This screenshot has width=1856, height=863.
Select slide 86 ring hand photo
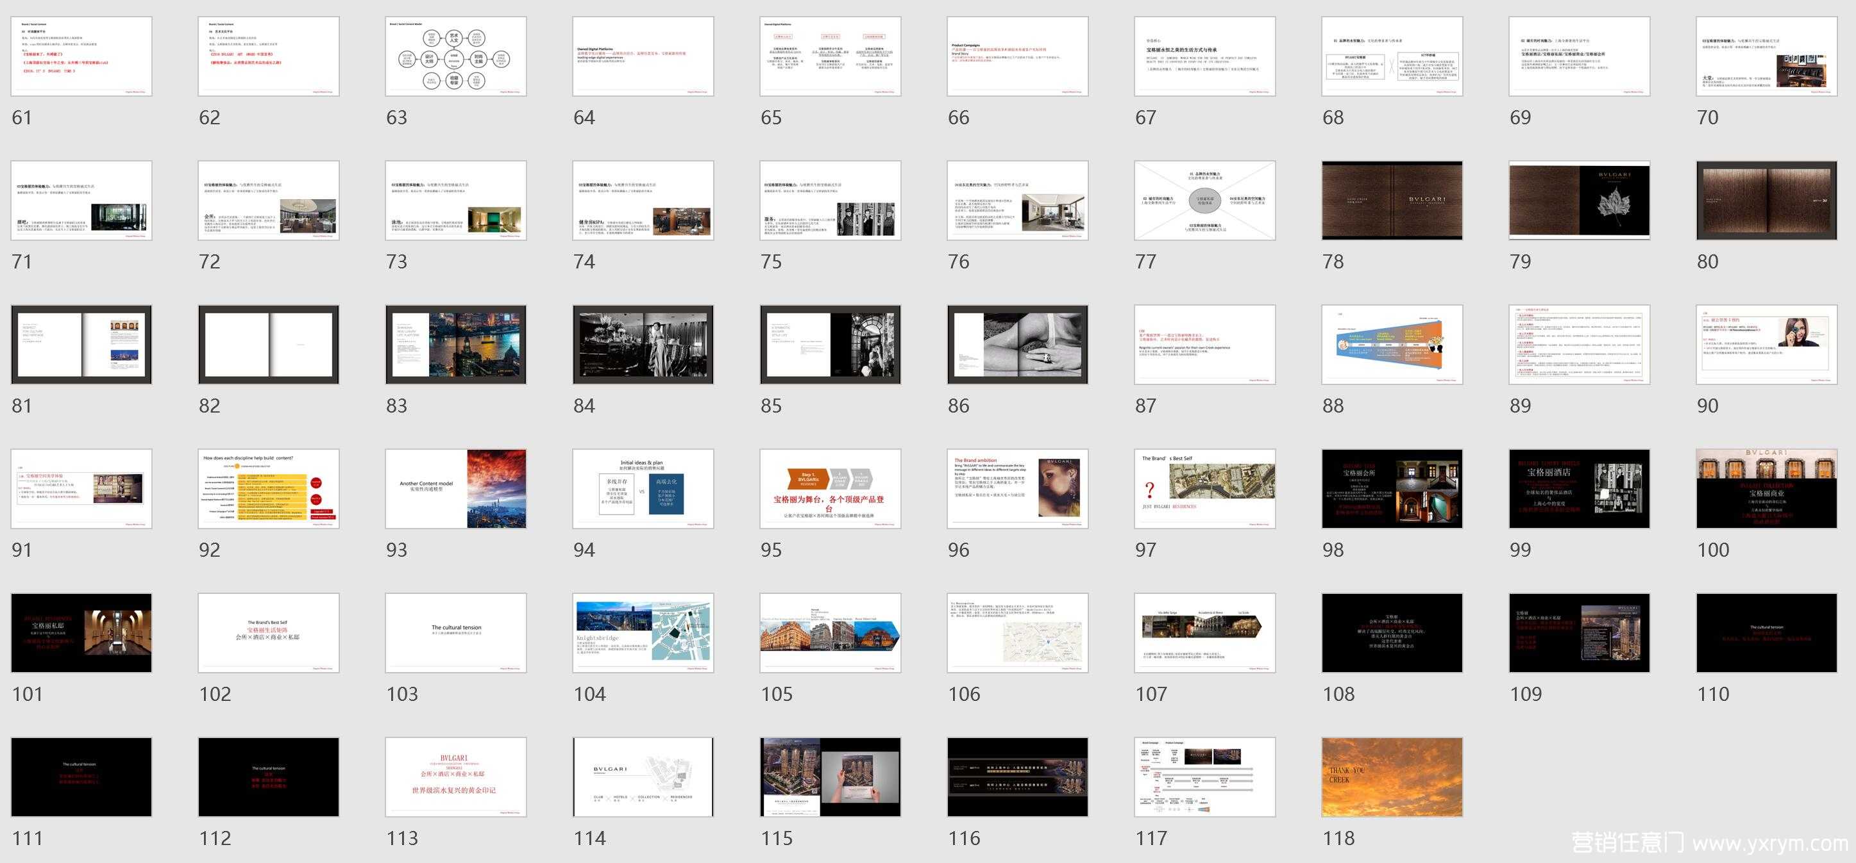(1018, 345)
